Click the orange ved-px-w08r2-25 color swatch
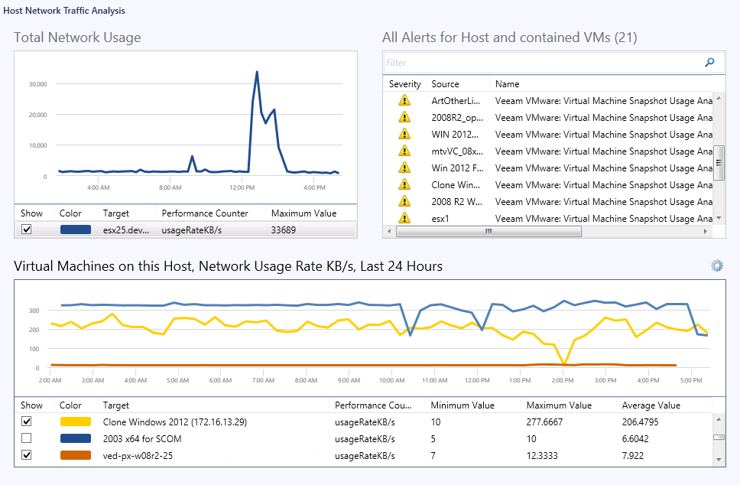The width and height of the screenshot is (740, 485). pos(75,455)
